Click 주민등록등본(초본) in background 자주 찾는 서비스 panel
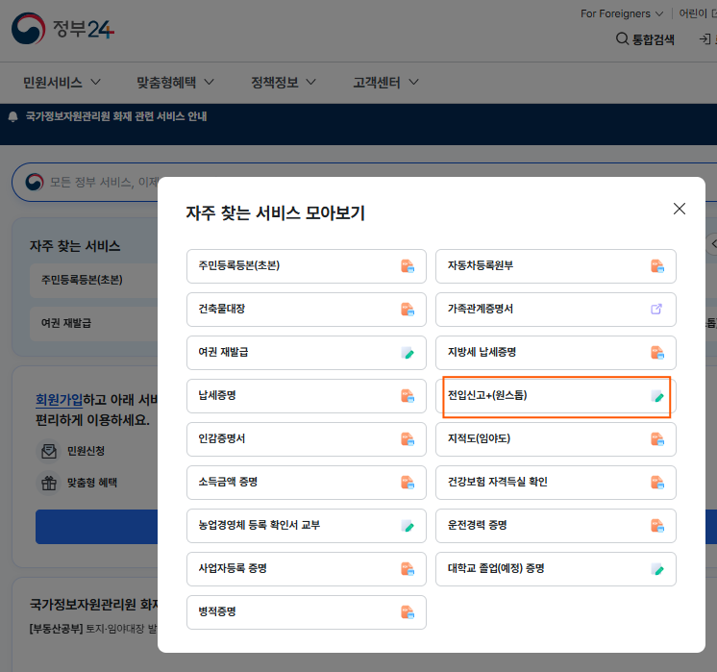The width and height of the screenshot is (717, 672). pyautogui.click(x=94, y=280)
